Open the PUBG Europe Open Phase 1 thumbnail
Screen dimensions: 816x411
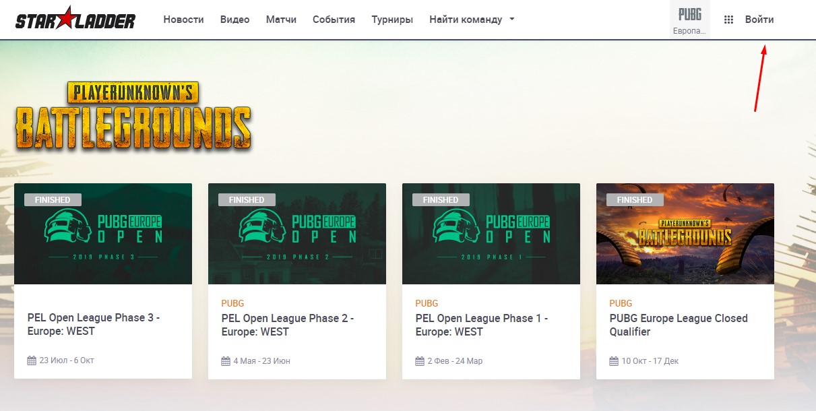[491, 234]
